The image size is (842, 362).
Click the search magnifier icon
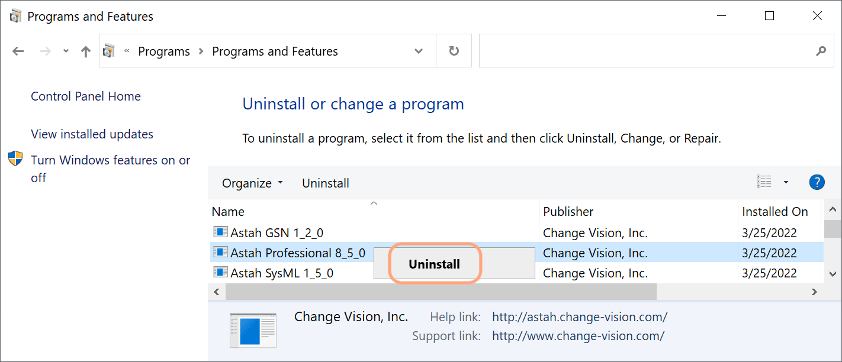click(x=821, y=51)
